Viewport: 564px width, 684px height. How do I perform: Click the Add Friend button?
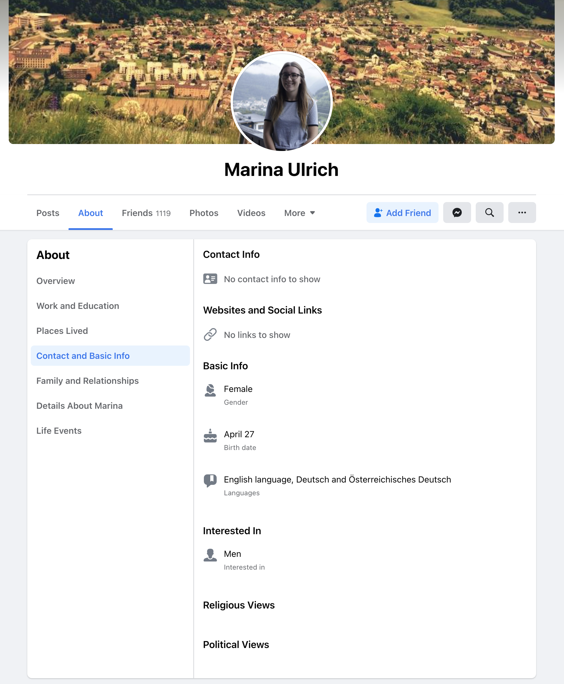402,213
